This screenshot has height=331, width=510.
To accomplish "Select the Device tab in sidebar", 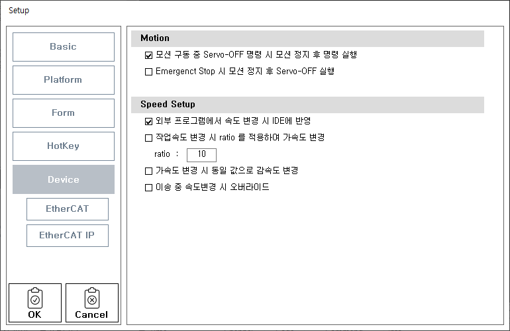I will click(64, 179).
